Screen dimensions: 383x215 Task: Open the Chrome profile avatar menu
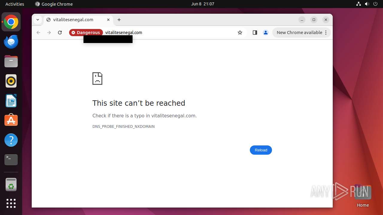click(x=265, y=33)
